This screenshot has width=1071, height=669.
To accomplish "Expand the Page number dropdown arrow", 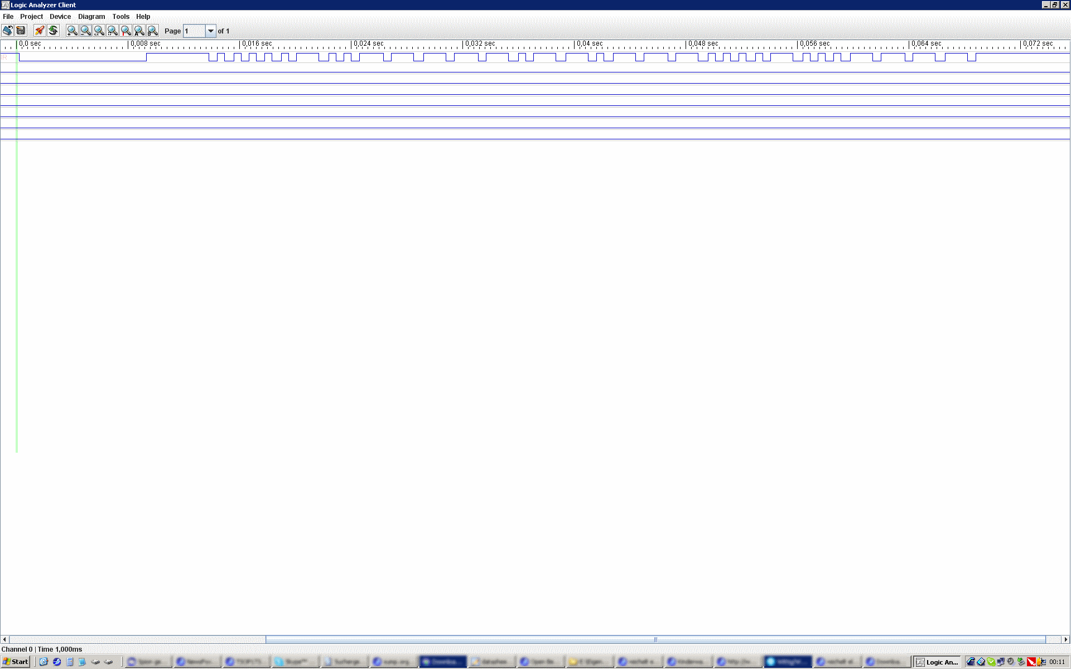I will (210, 31).
